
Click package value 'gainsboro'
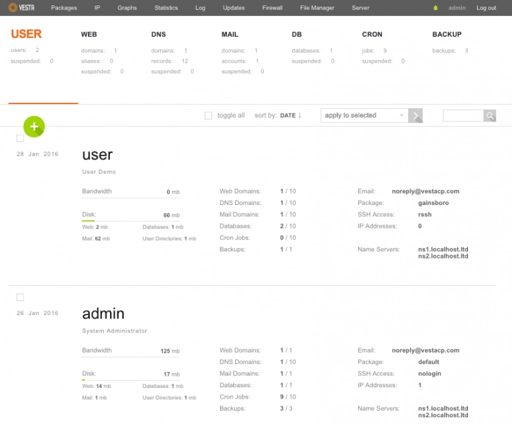pyautogui.click(x=433, y=203)
